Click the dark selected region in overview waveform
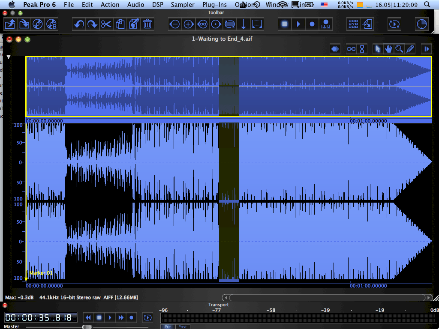Viewport: 439px width, 329px height. coord(229,86)
